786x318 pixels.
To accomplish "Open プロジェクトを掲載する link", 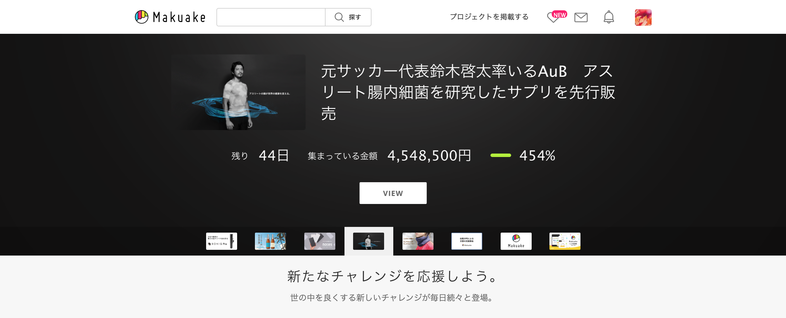I will (x=489, y=17).
